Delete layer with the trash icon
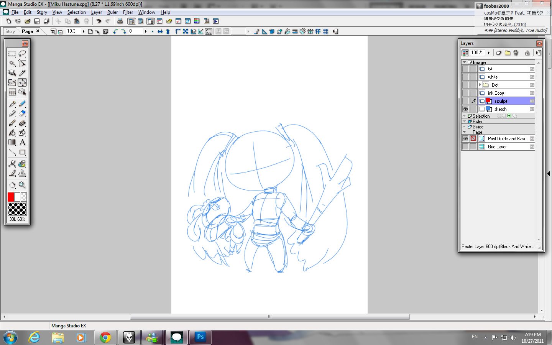The width and height of the screenshot is (552, 345). [x=516, y=53]
